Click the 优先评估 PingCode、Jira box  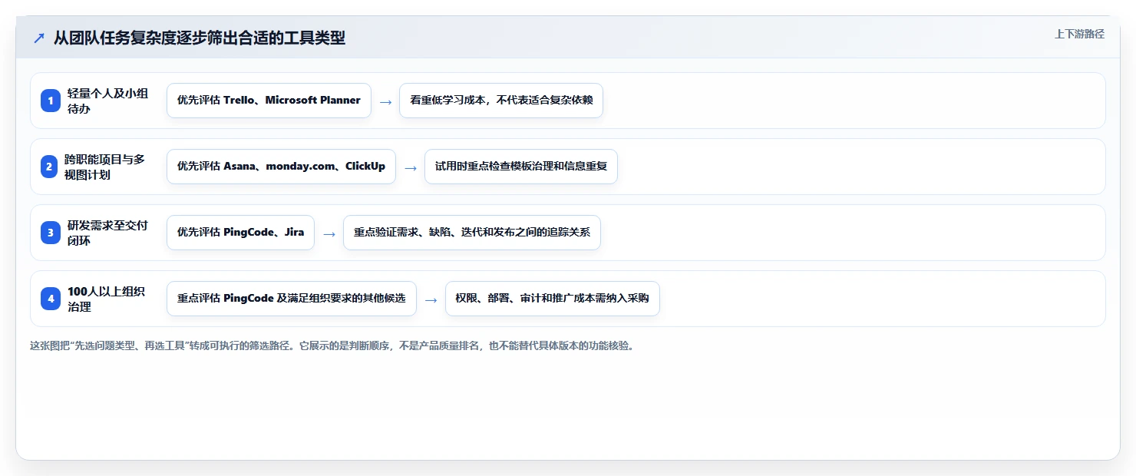click(x=240, y=233)
